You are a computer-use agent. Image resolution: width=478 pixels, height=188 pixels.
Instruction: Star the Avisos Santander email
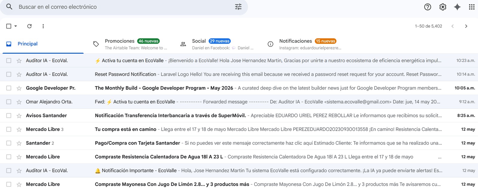pyautogui.click(x=19, y=116)
